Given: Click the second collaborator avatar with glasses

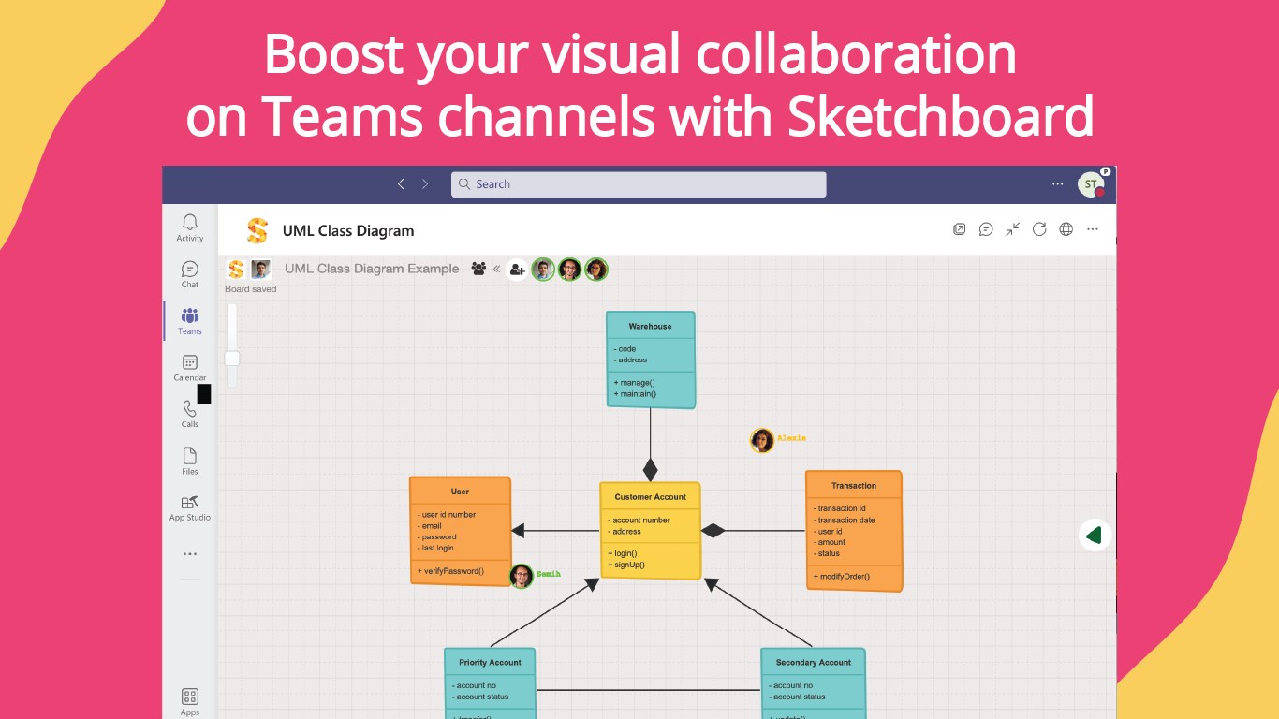Looking at the screenshot, I should [x=569, y=270].
